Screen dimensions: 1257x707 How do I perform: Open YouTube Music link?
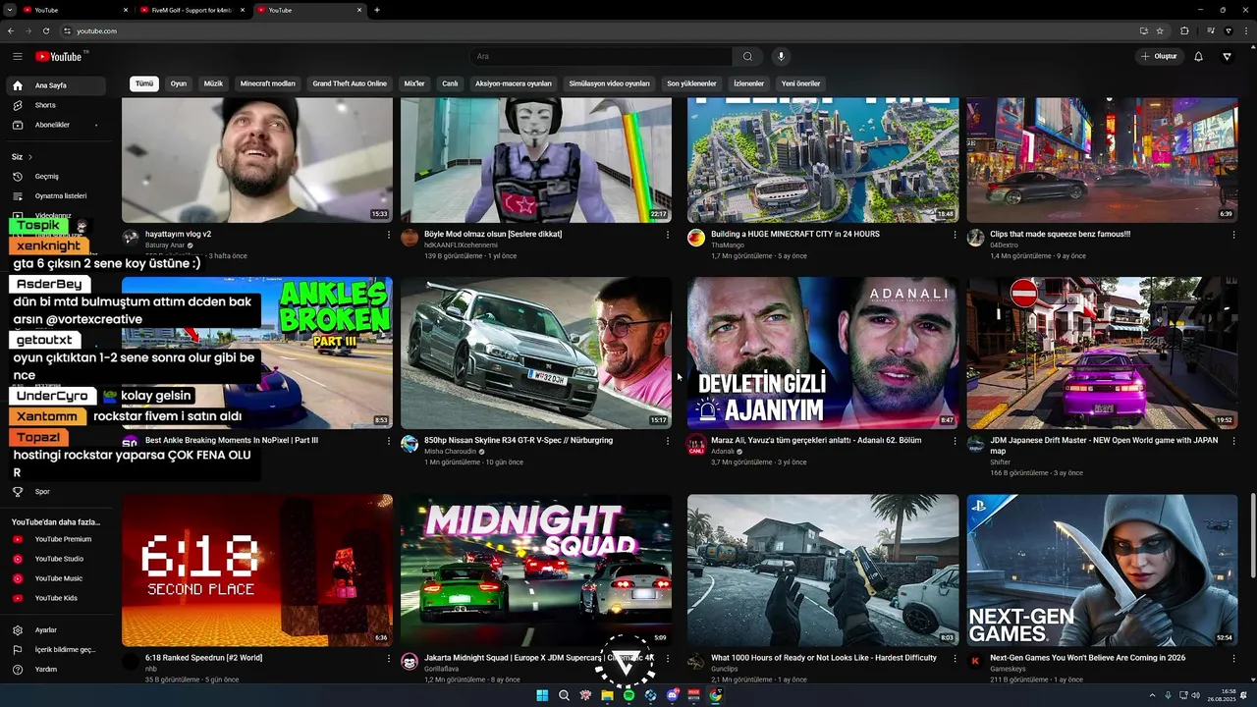point(55,578)
